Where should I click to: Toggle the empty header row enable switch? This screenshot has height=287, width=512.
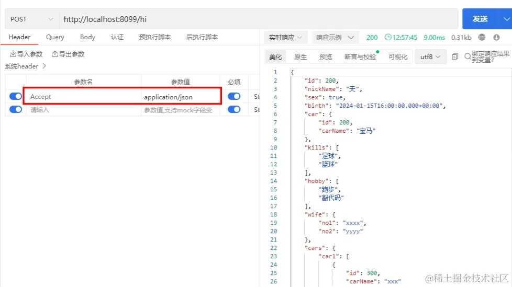(x=15, y=109)
